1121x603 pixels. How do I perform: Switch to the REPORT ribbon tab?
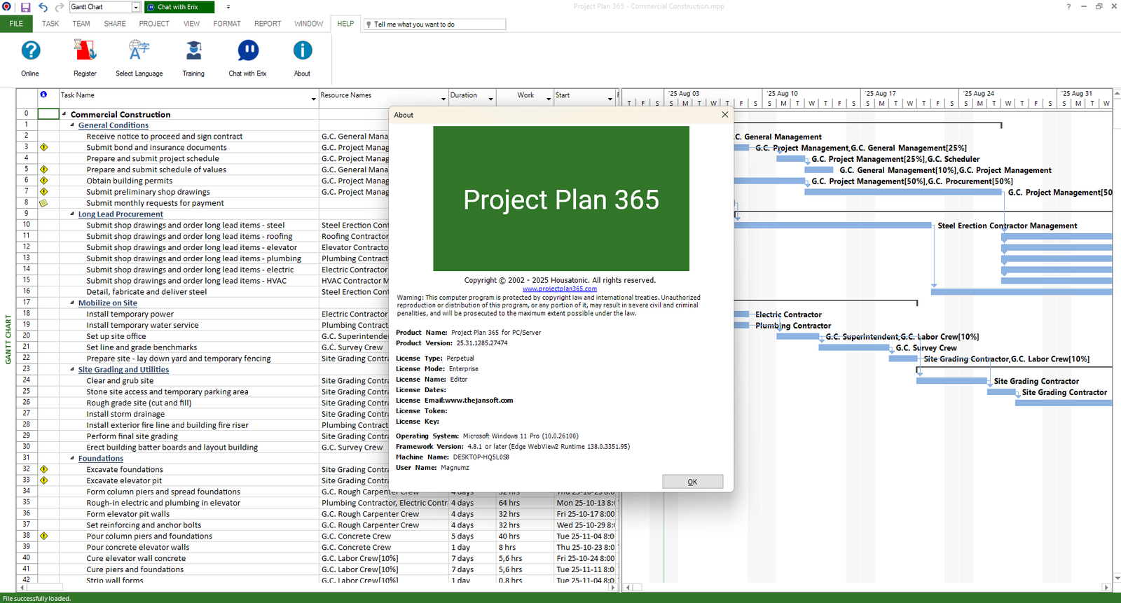pyautogui.click(x=268, y=24)
